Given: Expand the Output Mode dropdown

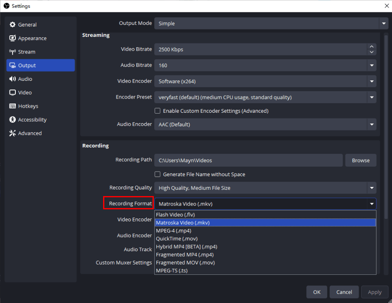Looking at the screenshot, I should coord(383,24).
